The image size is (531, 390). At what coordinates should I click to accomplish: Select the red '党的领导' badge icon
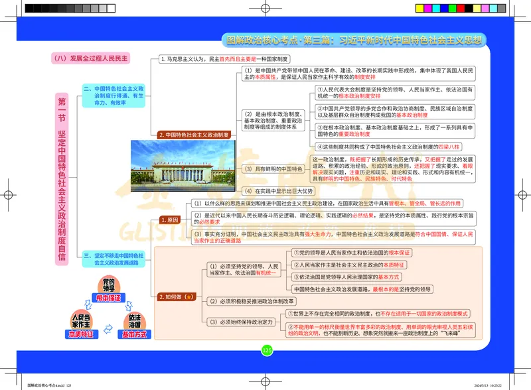tap(110, 285)
